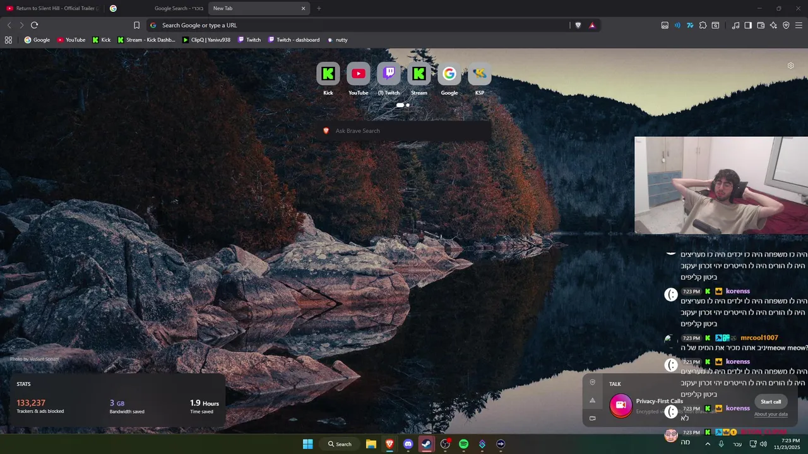Image resolution: width=808 pixels, height=454 pixels.
Task: Reload the current page
Action: pos(34,25)
